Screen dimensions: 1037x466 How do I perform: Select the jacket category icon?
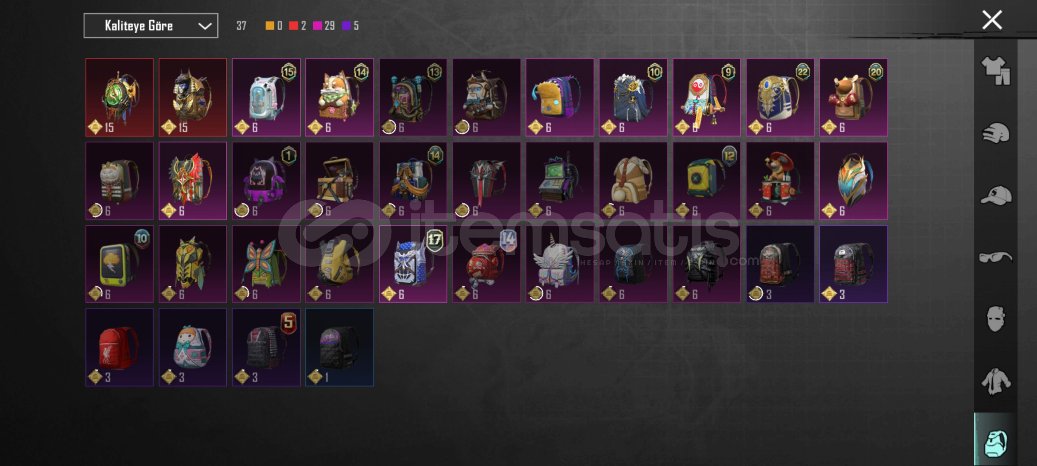pyautogui.click(x=996, y=381)
